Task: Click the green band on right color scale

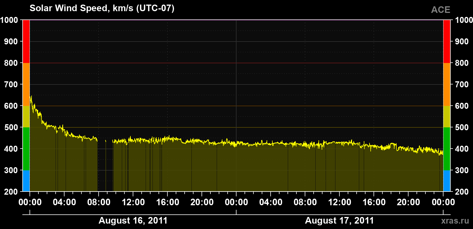Action: click(447, 149)
